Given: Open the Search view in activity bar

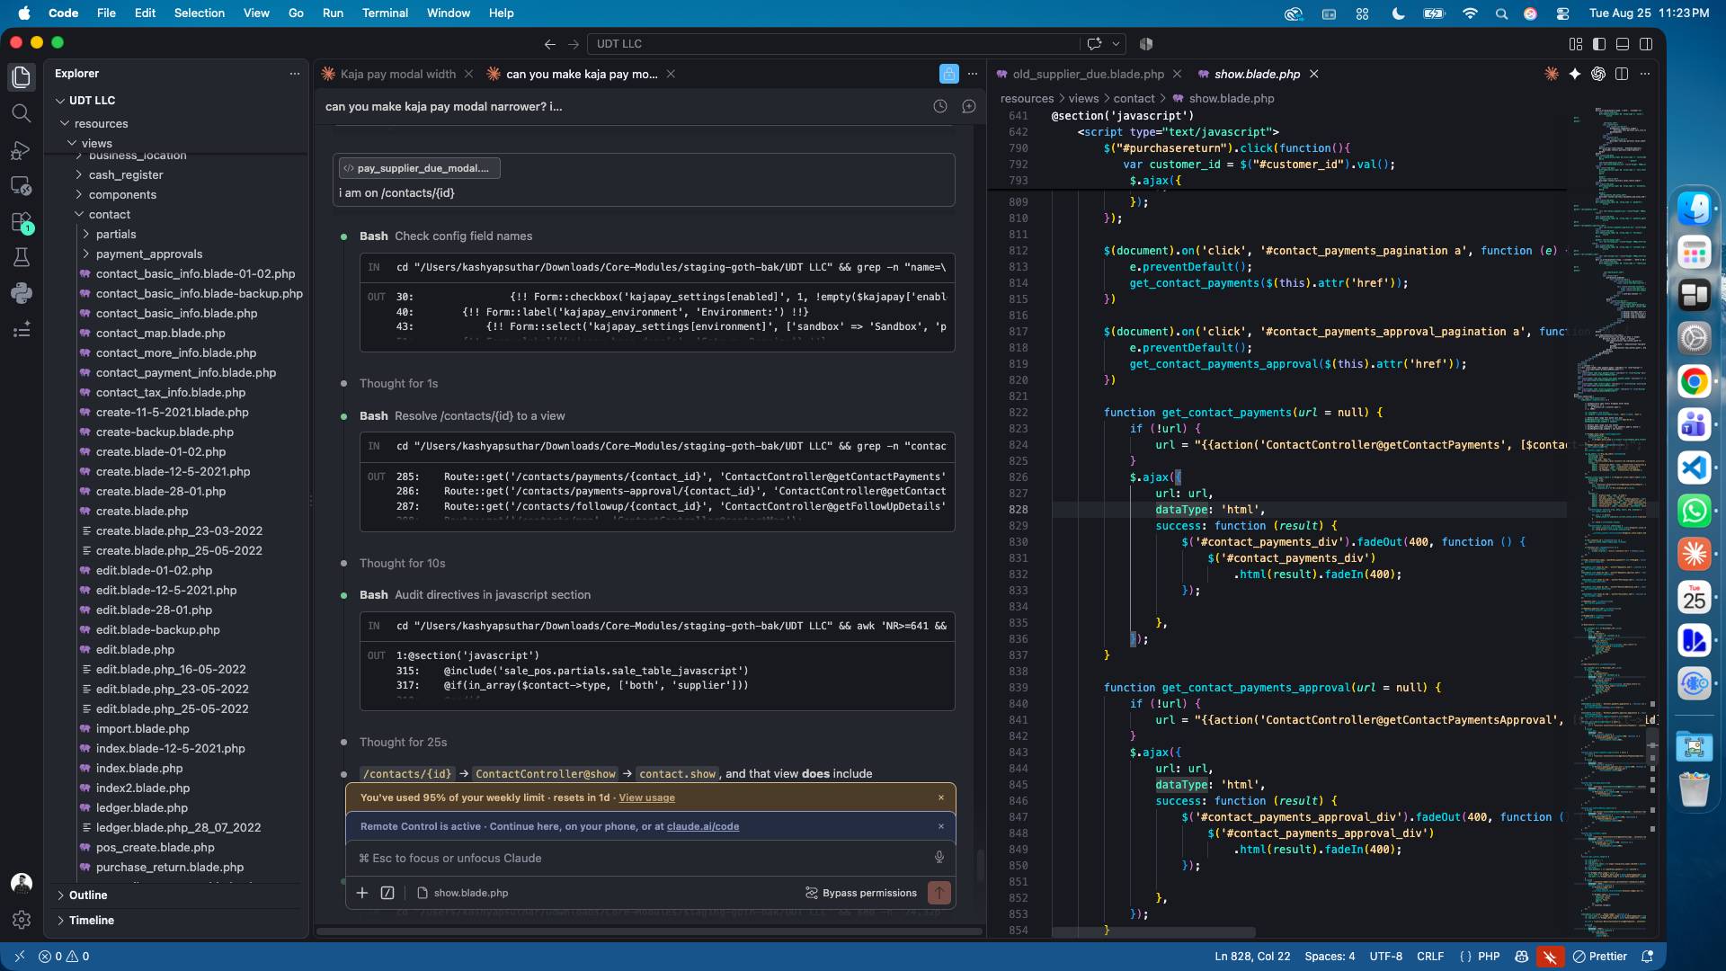Looking at the screenshot, I should (21, 113).
